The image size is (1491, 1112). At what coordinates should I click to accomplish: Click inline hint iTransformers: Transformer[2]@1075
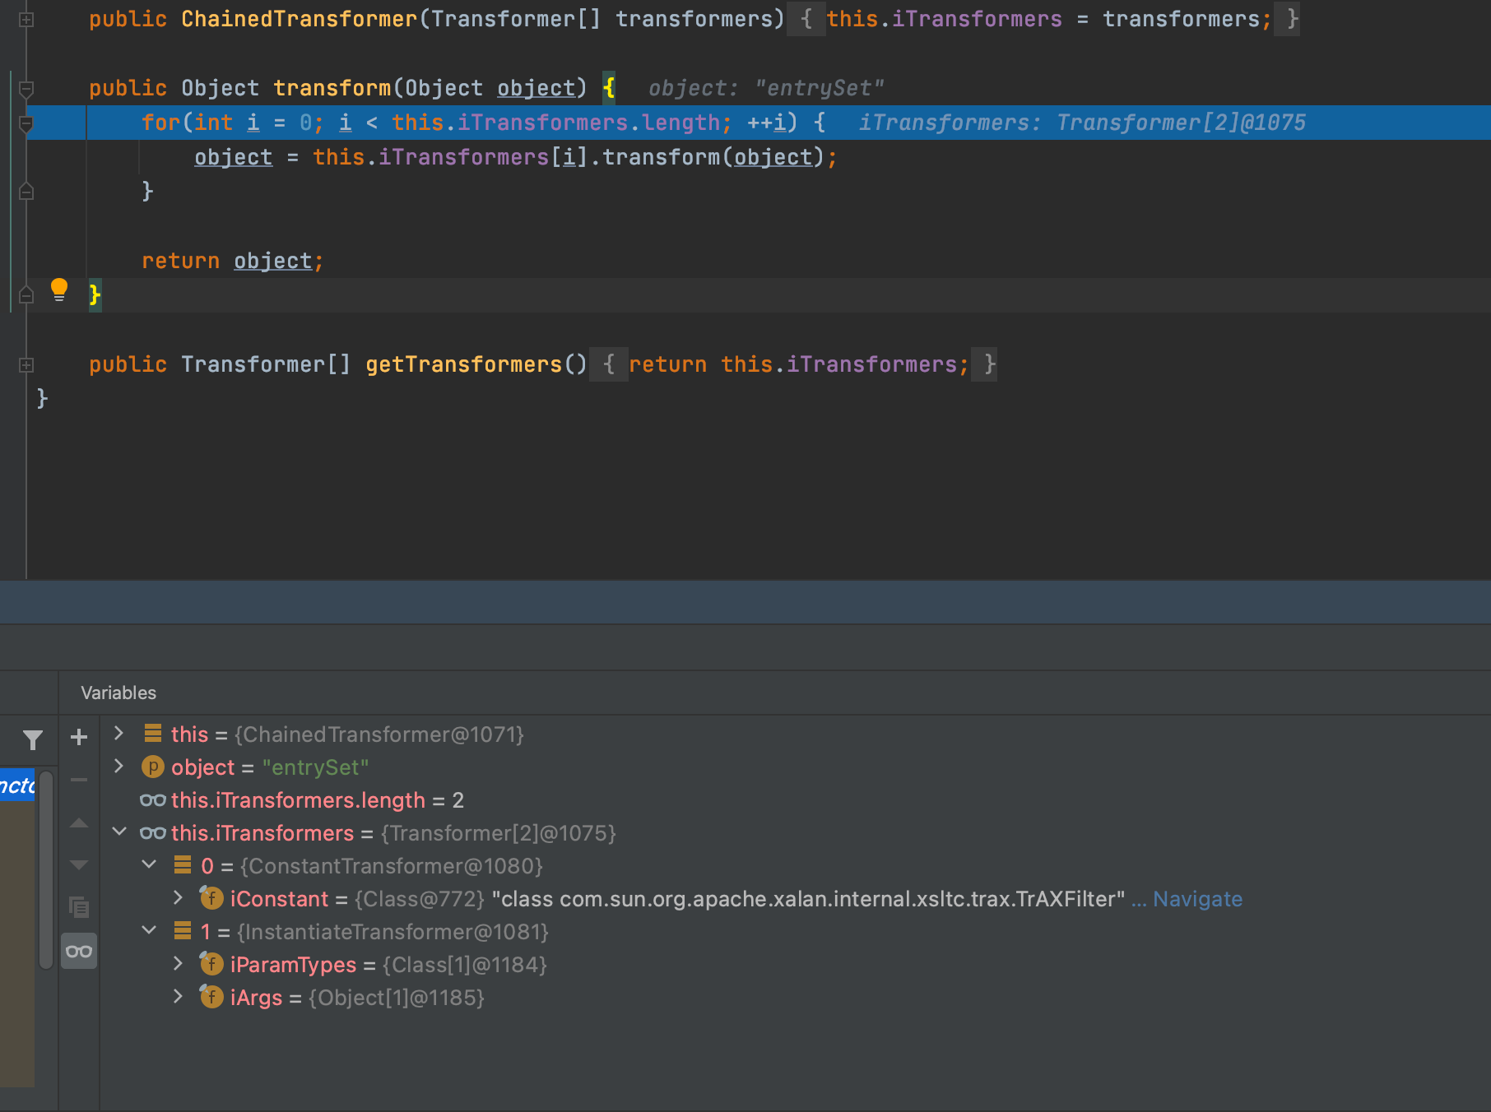tap(1082, 123)
